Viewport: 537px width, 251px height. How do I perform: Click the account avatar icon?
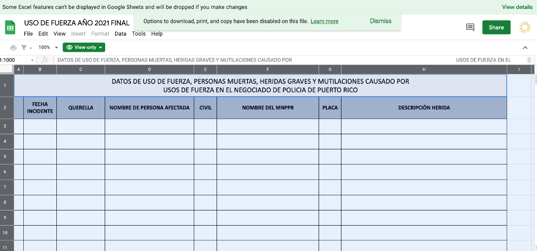pyautogui.click(x=524, y=27)
